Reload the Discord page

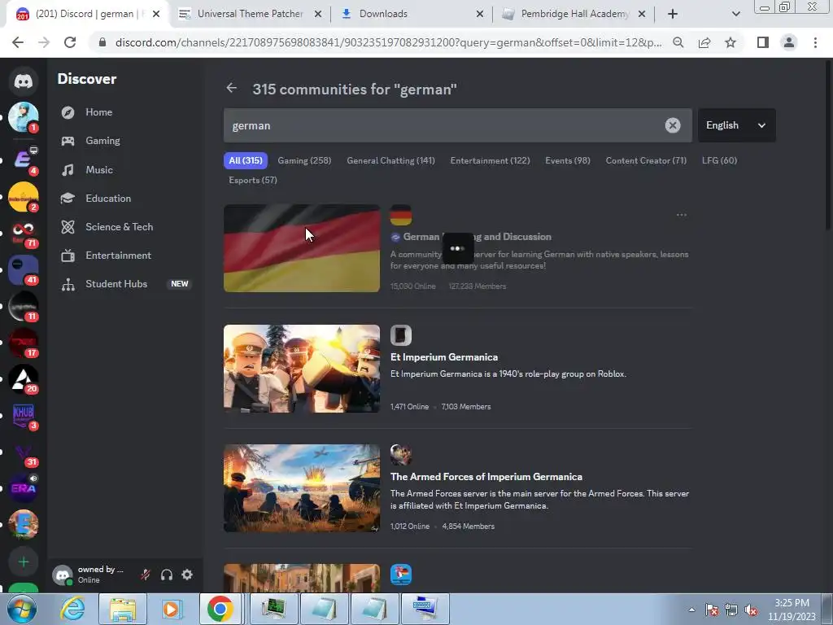pos(70,42)
